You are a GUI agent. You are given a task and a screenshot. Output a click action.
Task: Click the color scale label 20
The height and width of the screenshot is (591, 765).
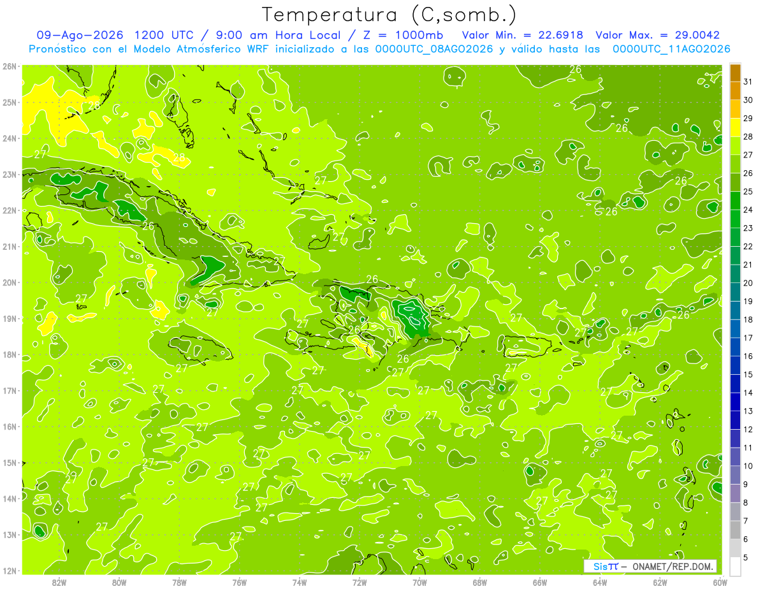(748, 283)
